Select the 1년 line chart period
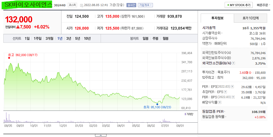 60,38
